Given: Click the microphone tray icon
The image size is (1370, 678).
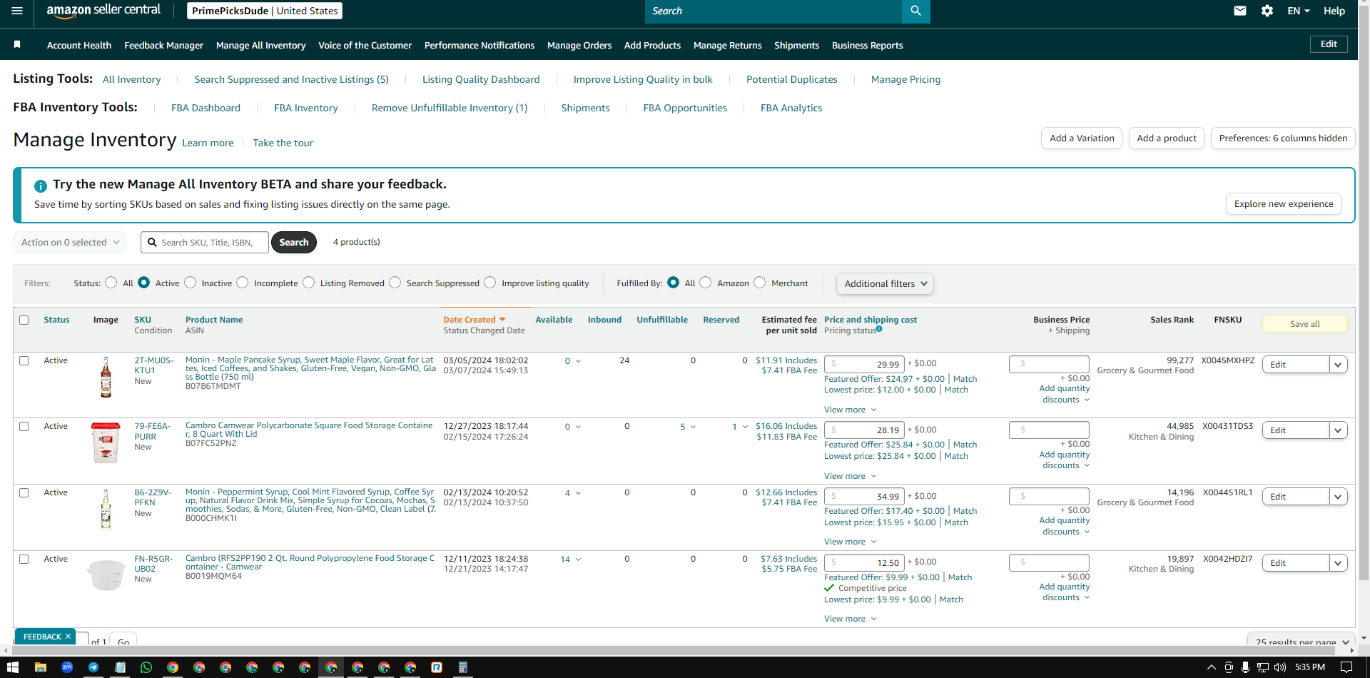Looking at the screenshot, I should point(1245,667).
